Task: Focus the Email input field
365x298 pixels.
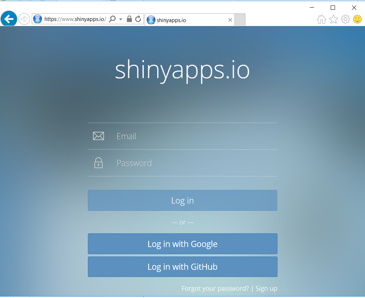Action: pyautogui.click(x=182, y=136)
